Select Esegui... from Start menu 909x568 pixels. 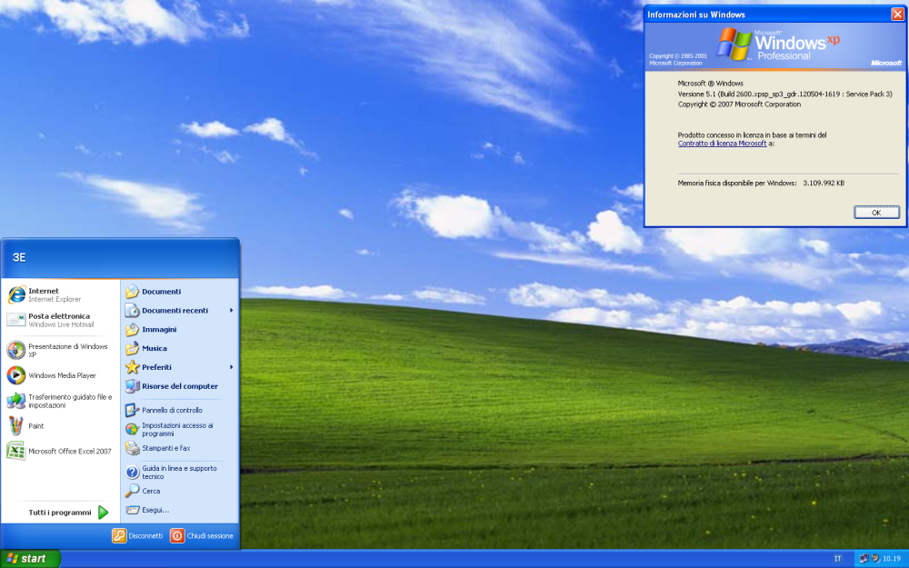(x=155, y=510)
